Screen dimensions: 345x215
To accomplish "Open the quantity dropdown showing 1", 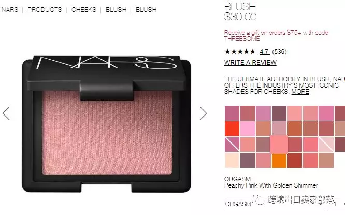I will point(337,204).
